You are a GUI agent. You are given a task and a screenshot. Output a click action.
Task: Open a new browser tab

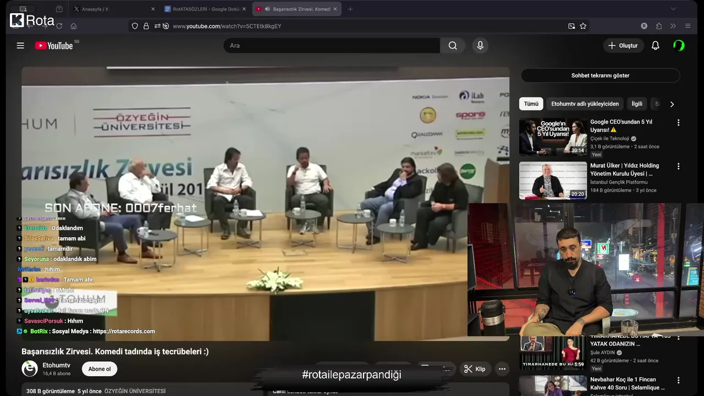[350, 9]
